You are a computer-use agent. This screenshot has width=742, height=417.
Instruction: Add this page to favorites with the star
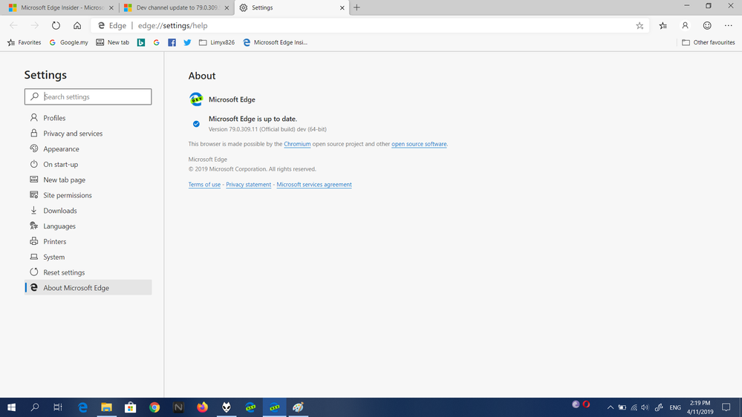(x=640, y=25)
